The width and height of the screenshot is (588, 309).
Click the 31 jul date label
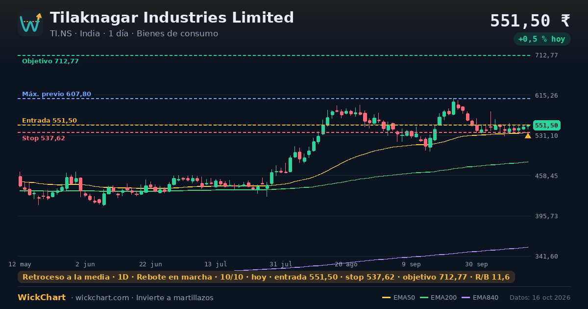281,264
